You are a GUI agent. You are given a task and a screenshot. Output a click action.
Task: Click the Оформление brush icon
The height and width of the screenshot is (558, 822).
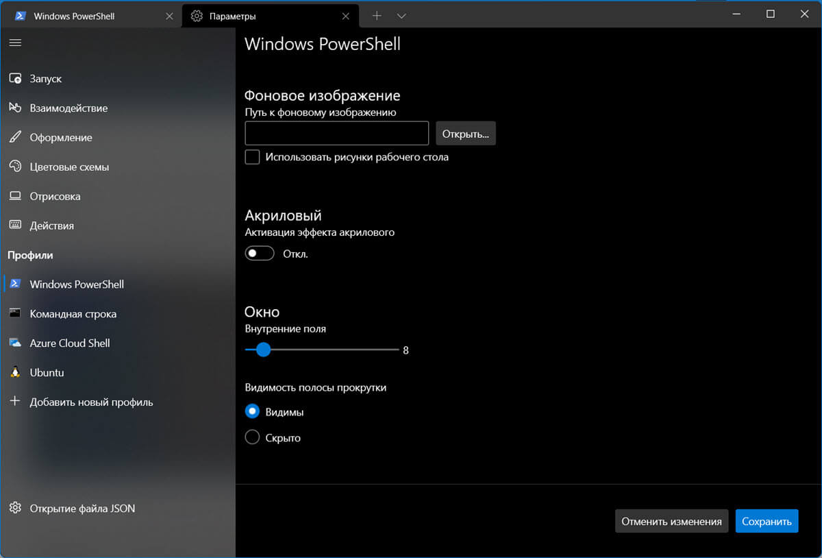(x=15, y=138)
